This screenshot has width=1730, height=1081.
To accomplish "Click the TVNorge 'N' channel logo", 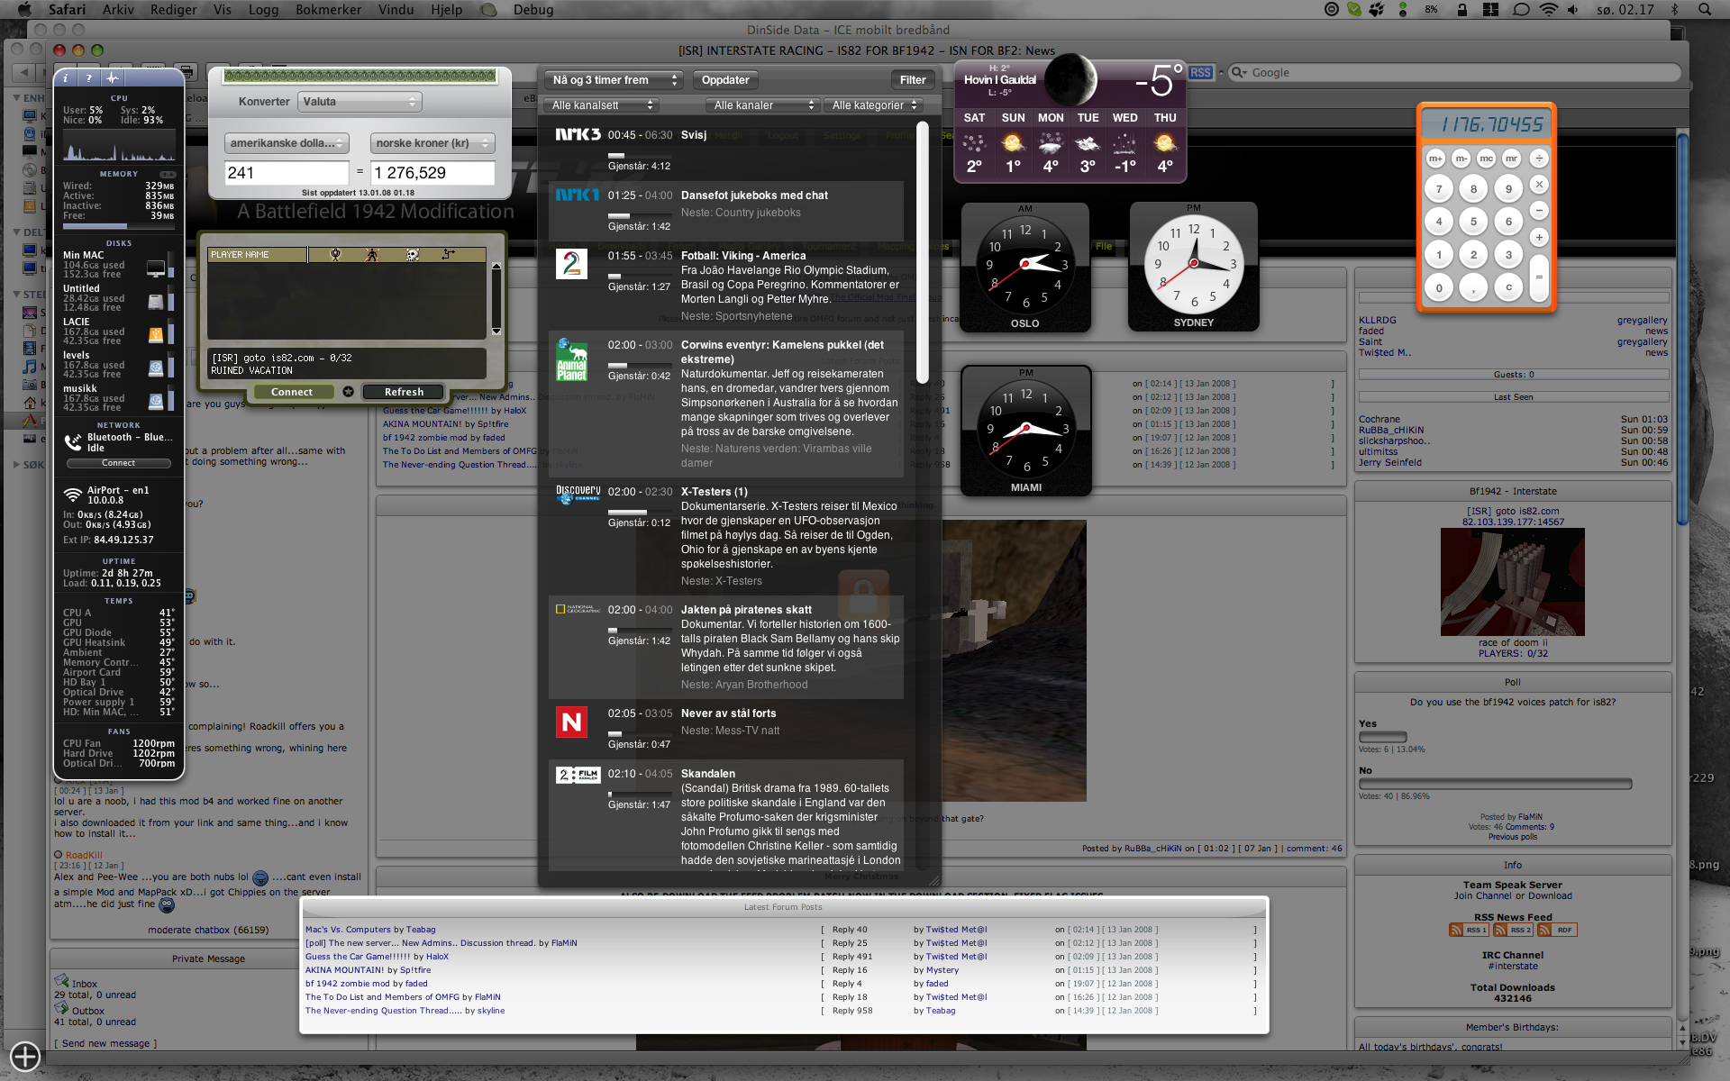I will (571, 722).
